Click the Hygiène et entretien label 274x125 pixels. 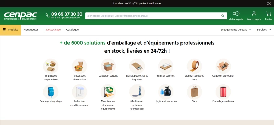[x=166, y=101]
